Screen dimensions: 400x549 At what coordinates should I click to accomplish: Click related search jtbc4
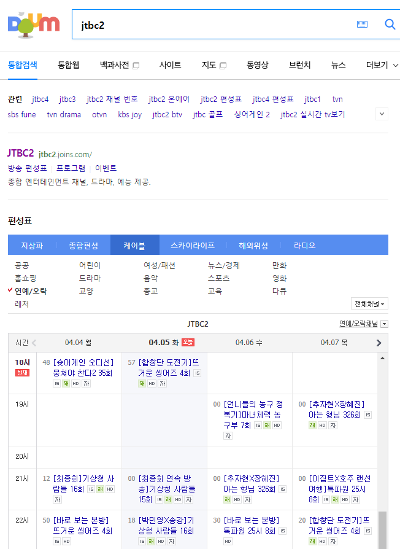pos(40,99)
